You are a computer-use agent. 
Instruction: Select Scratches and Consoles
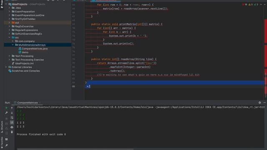(25, 71)
